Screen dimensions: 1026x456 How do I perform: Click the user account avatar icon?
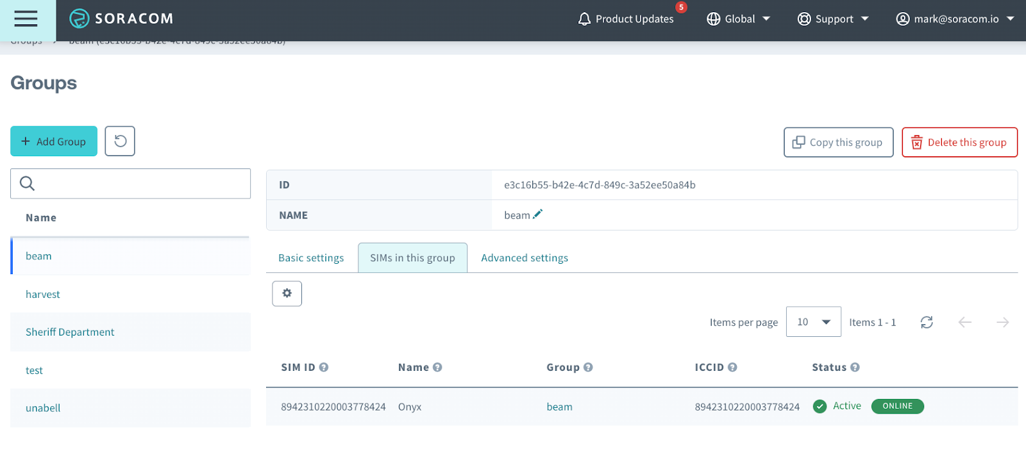[903, 19]
